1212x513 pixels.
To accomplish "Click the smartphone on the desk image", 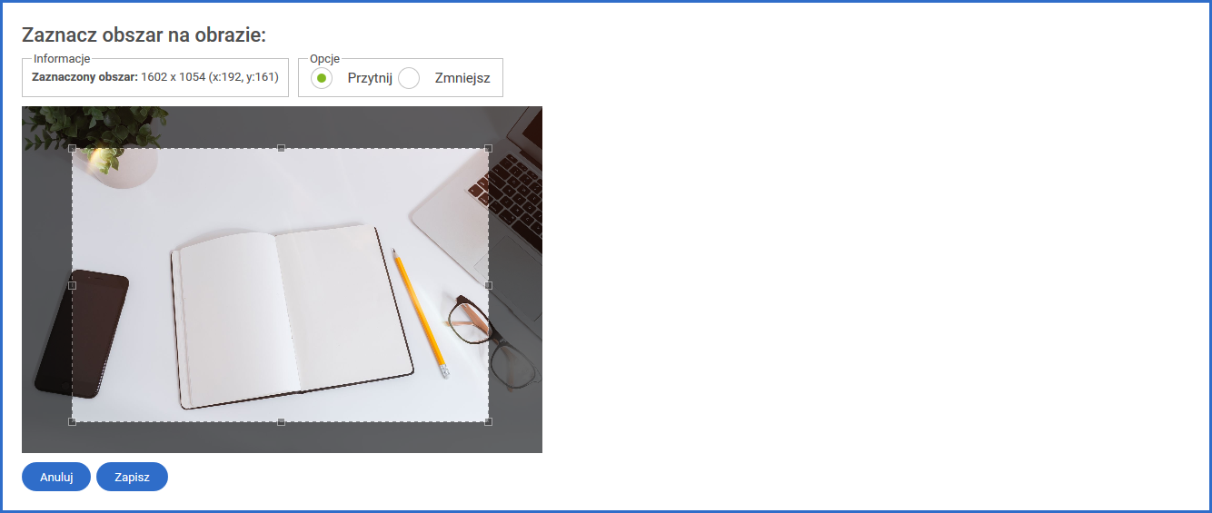I will coord(82,334).
